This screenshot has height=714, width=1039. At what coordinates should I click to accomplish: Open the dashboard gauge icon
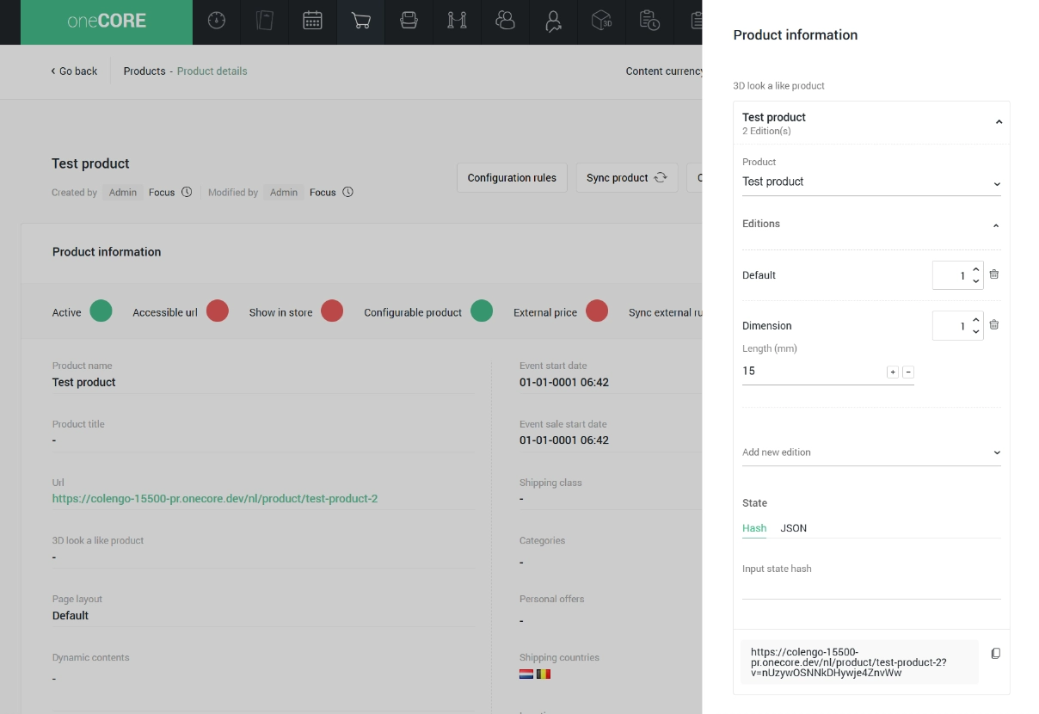(217, 22)
